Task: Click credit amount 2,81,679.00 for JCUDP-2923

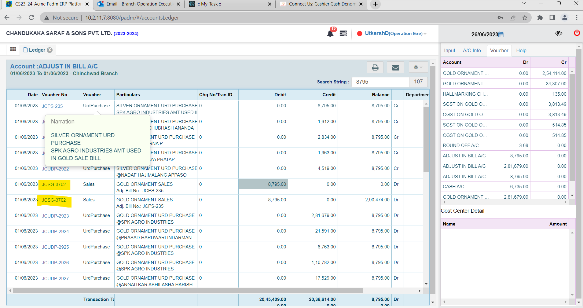Action: [x=323, y=215]
